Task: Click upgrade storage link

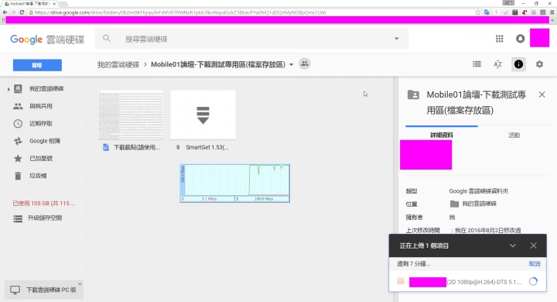Action: [x=45, y=218]
